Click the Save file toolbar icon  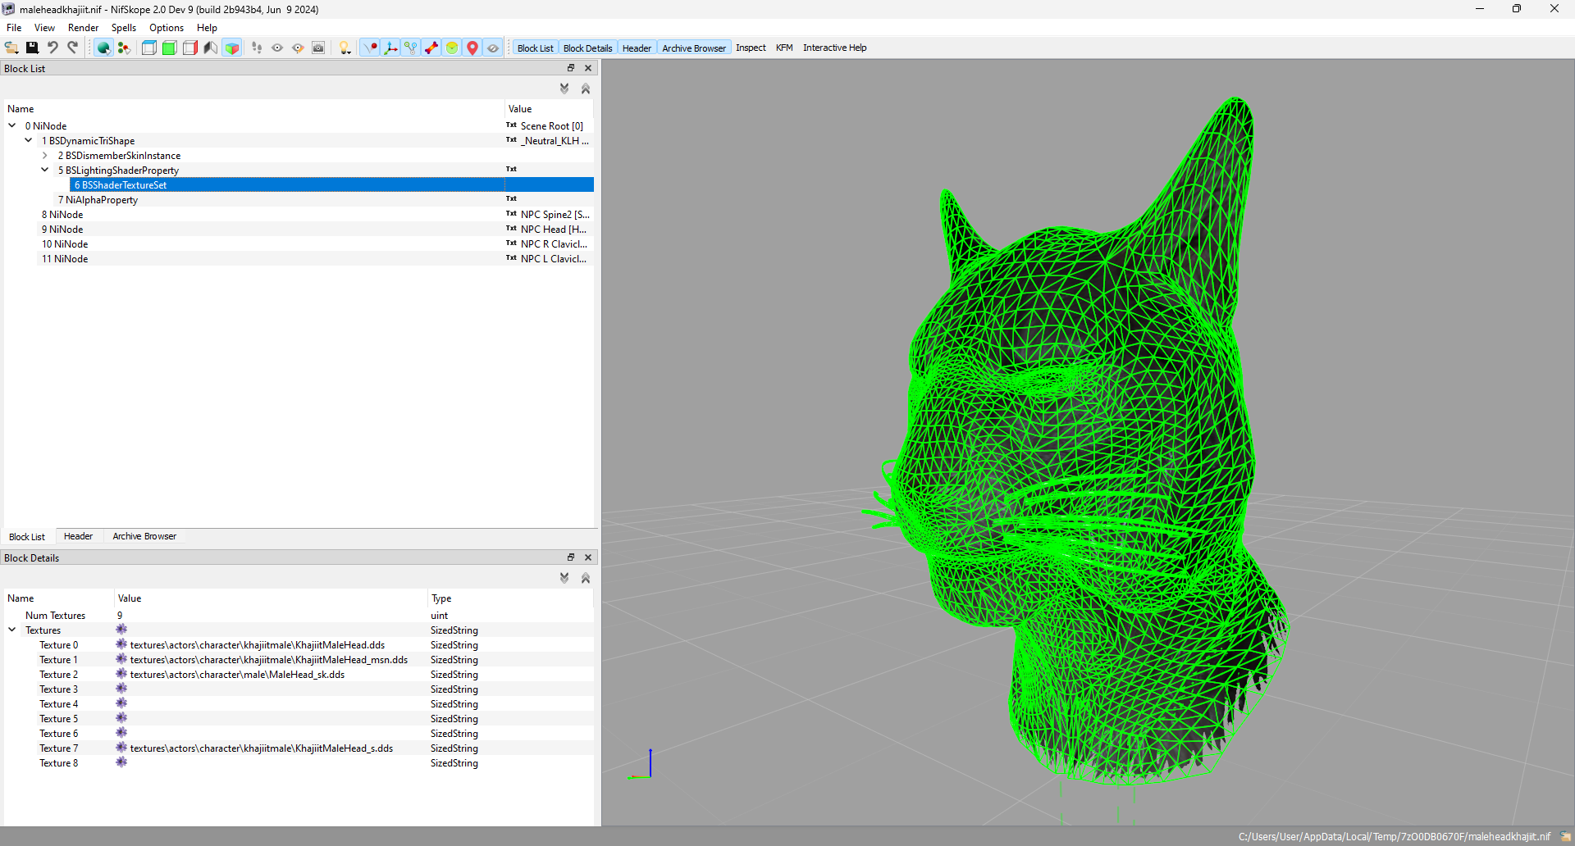(x=32, y=48)
